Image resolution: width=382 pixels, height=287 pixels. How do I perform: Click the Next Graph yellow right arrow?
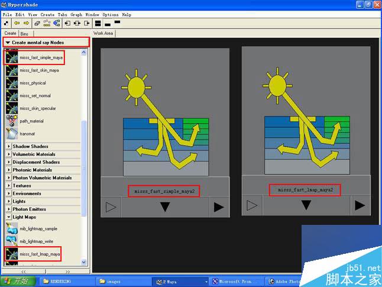coord(26,23)
